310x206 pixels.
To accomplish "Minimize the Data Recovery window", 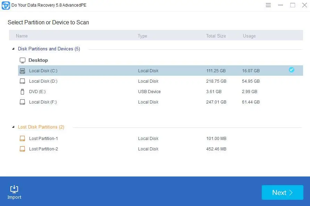I will (280, 5).
